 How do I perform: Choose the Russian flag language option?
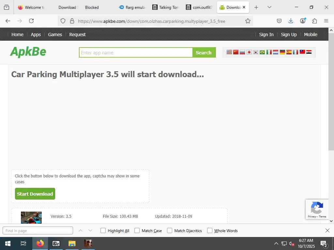(242, 52)
